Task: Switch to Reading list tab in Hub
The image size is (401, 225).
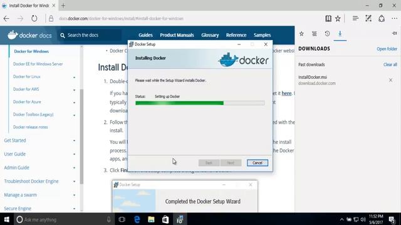Action: click(x=315, y=34)
